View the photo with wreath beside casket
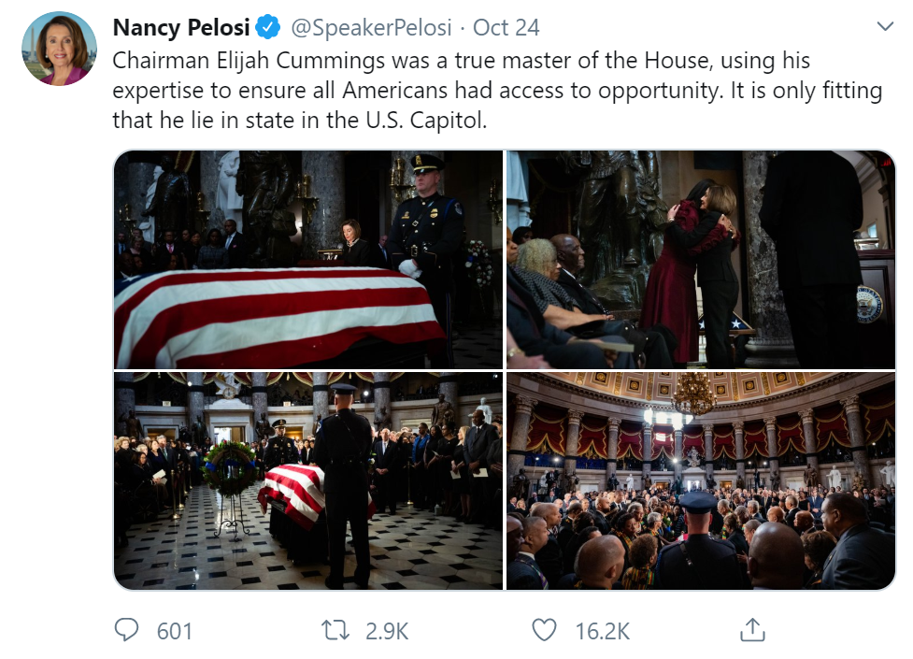Image resolution: width=913 pixels, height=659 pixels. click(x=308, y=480)
